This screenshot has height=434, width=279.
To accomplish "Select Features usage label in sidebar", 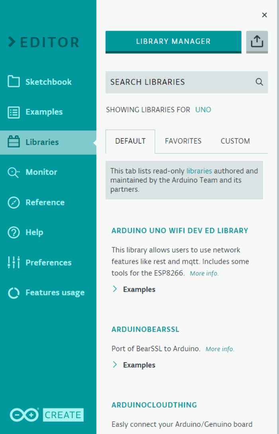I will tap(55, 293).
